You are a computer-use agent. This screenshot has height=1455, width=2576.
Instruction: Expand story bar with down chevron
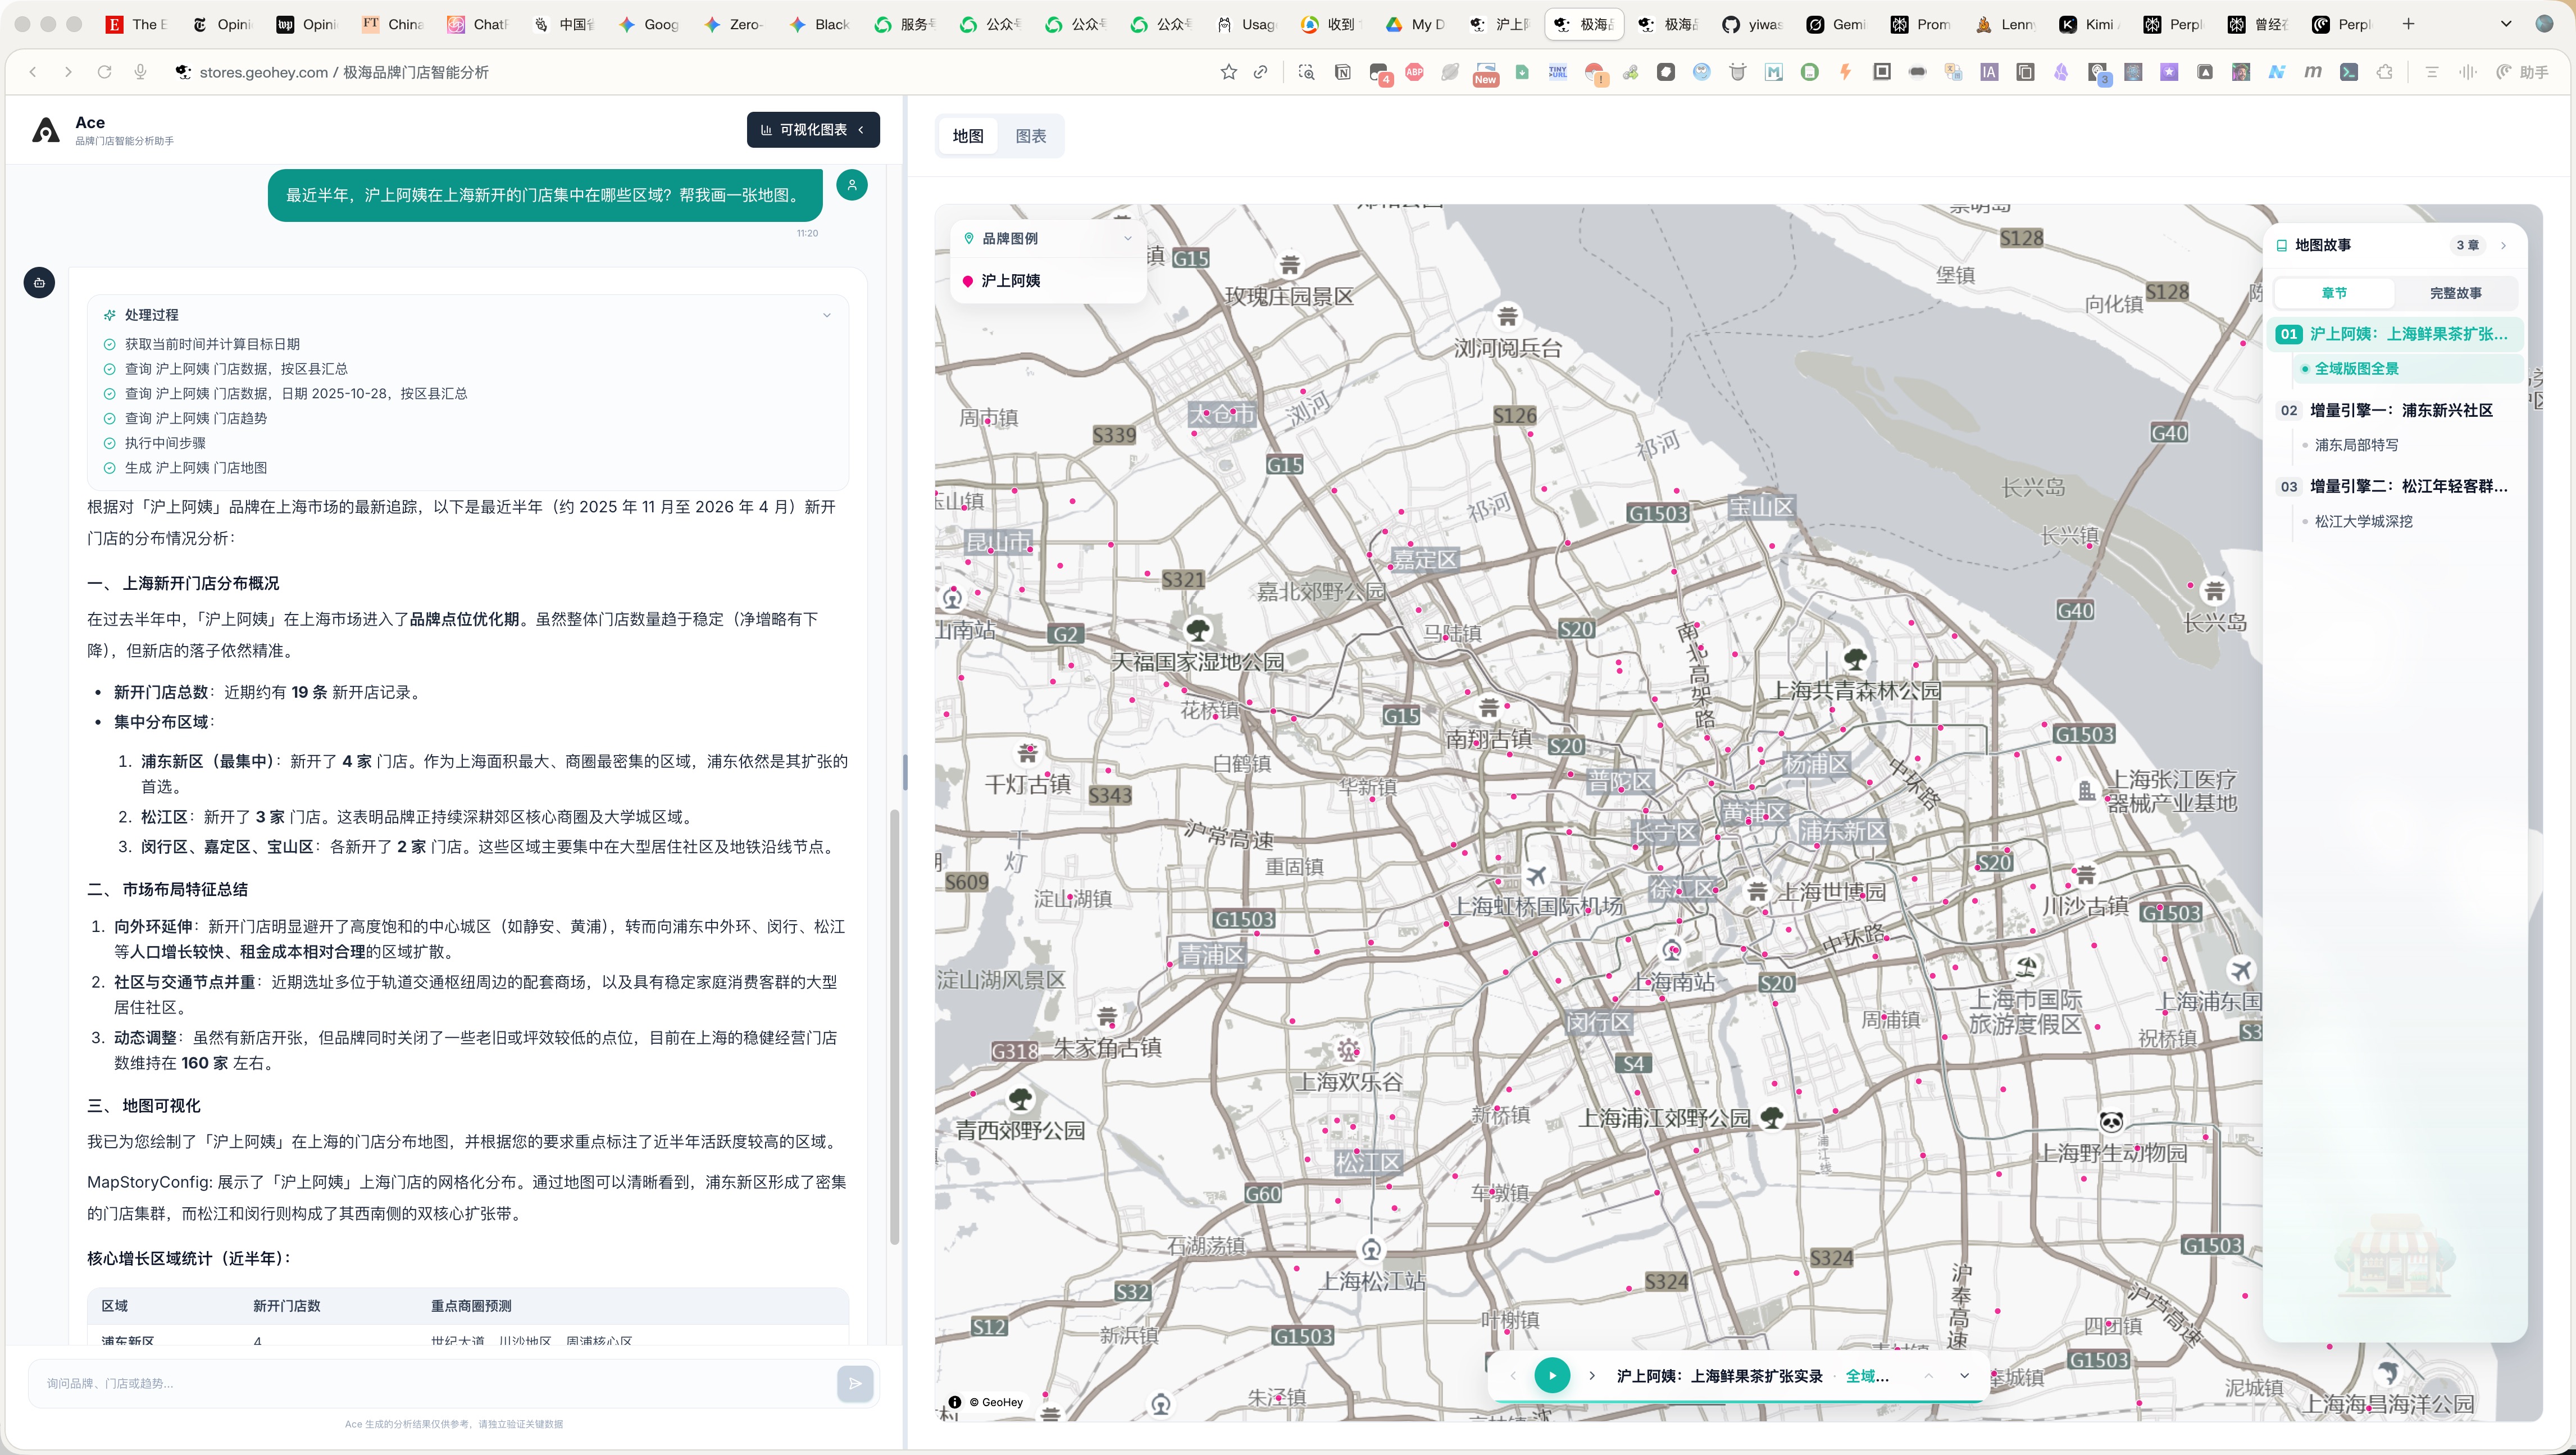coord(1964,1375)
